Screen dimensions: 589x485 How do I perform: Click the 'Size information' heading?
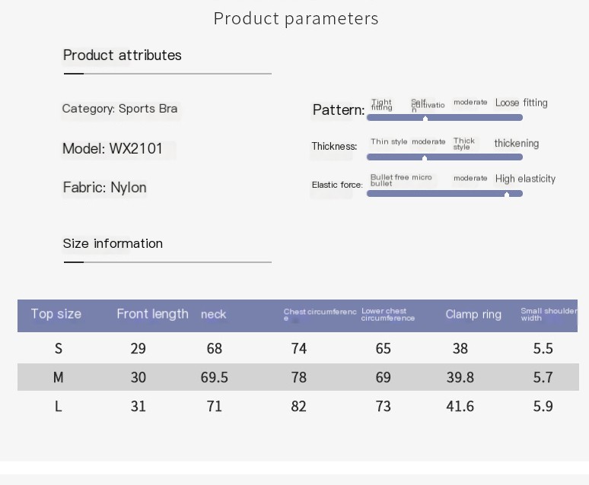pos(113,243)
